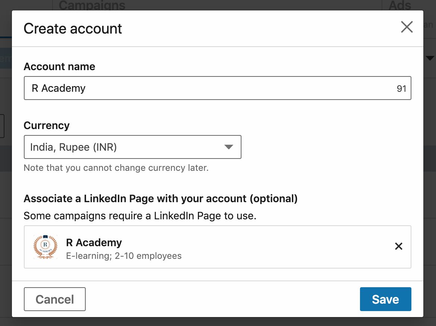Click the E-learning company description

(124, 256)
